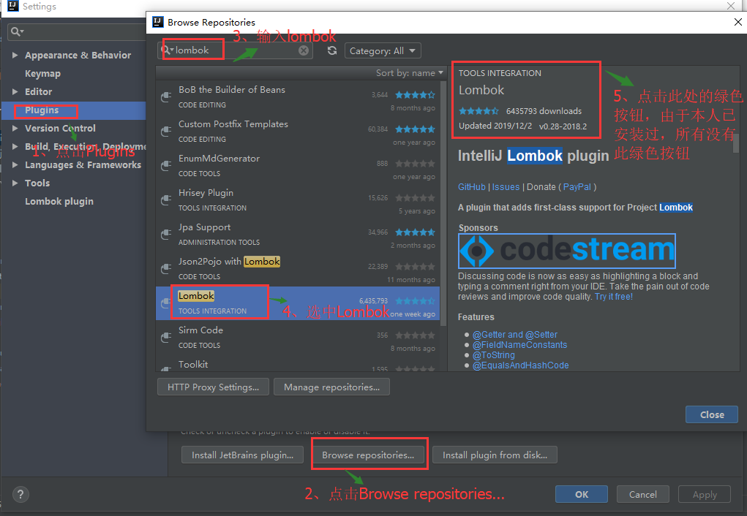
Task: Expand the Tools settings node
Action: tap(15, 183)
